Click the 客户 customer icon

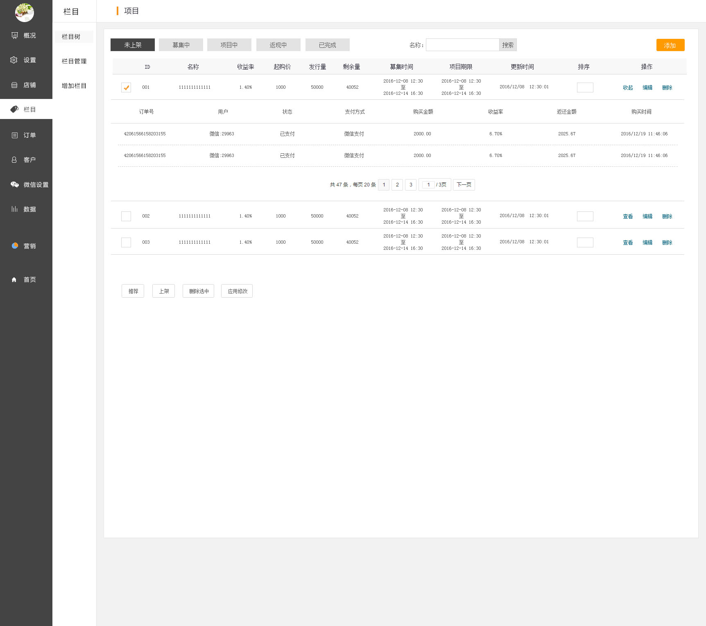14,160
